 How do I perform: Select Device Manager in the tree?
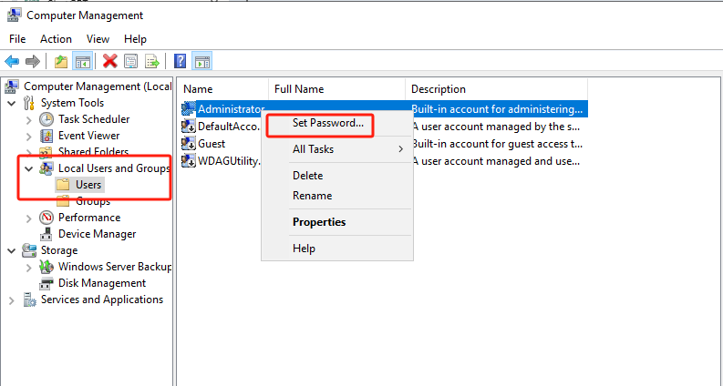pyautogui.click(x=97, y=234)
